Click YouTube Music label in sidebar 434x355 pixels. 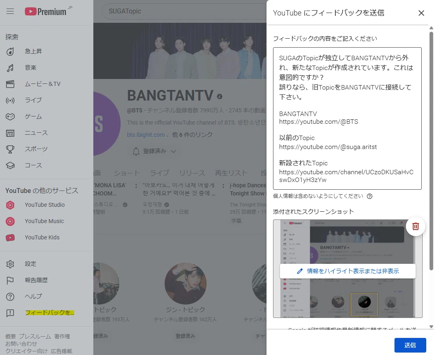[44, 221]
